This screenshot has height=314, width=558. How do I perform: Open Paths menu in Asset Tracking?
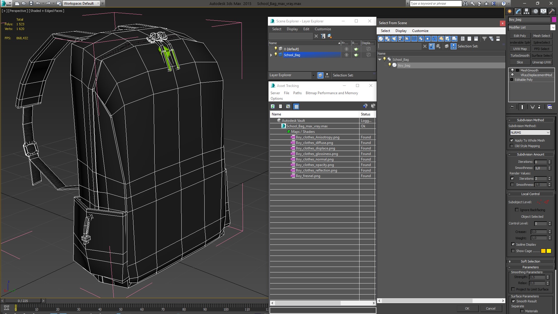[x=297, y=93]
